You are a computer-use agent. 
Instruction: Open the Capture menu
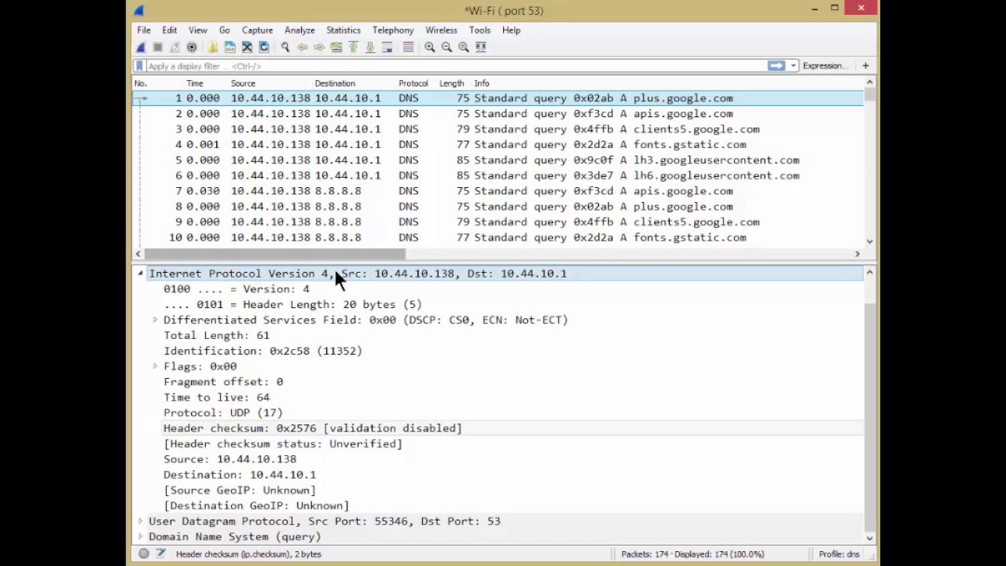(257, 30)
